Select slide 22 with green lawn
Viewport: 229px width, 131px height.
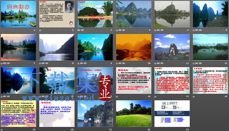tap(134, 113)
